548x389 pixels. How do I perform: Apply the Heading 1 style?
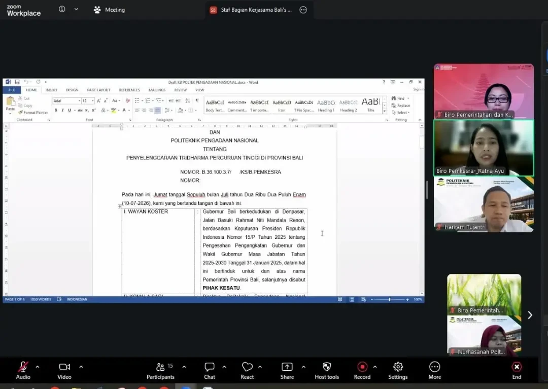coord(326,105)
